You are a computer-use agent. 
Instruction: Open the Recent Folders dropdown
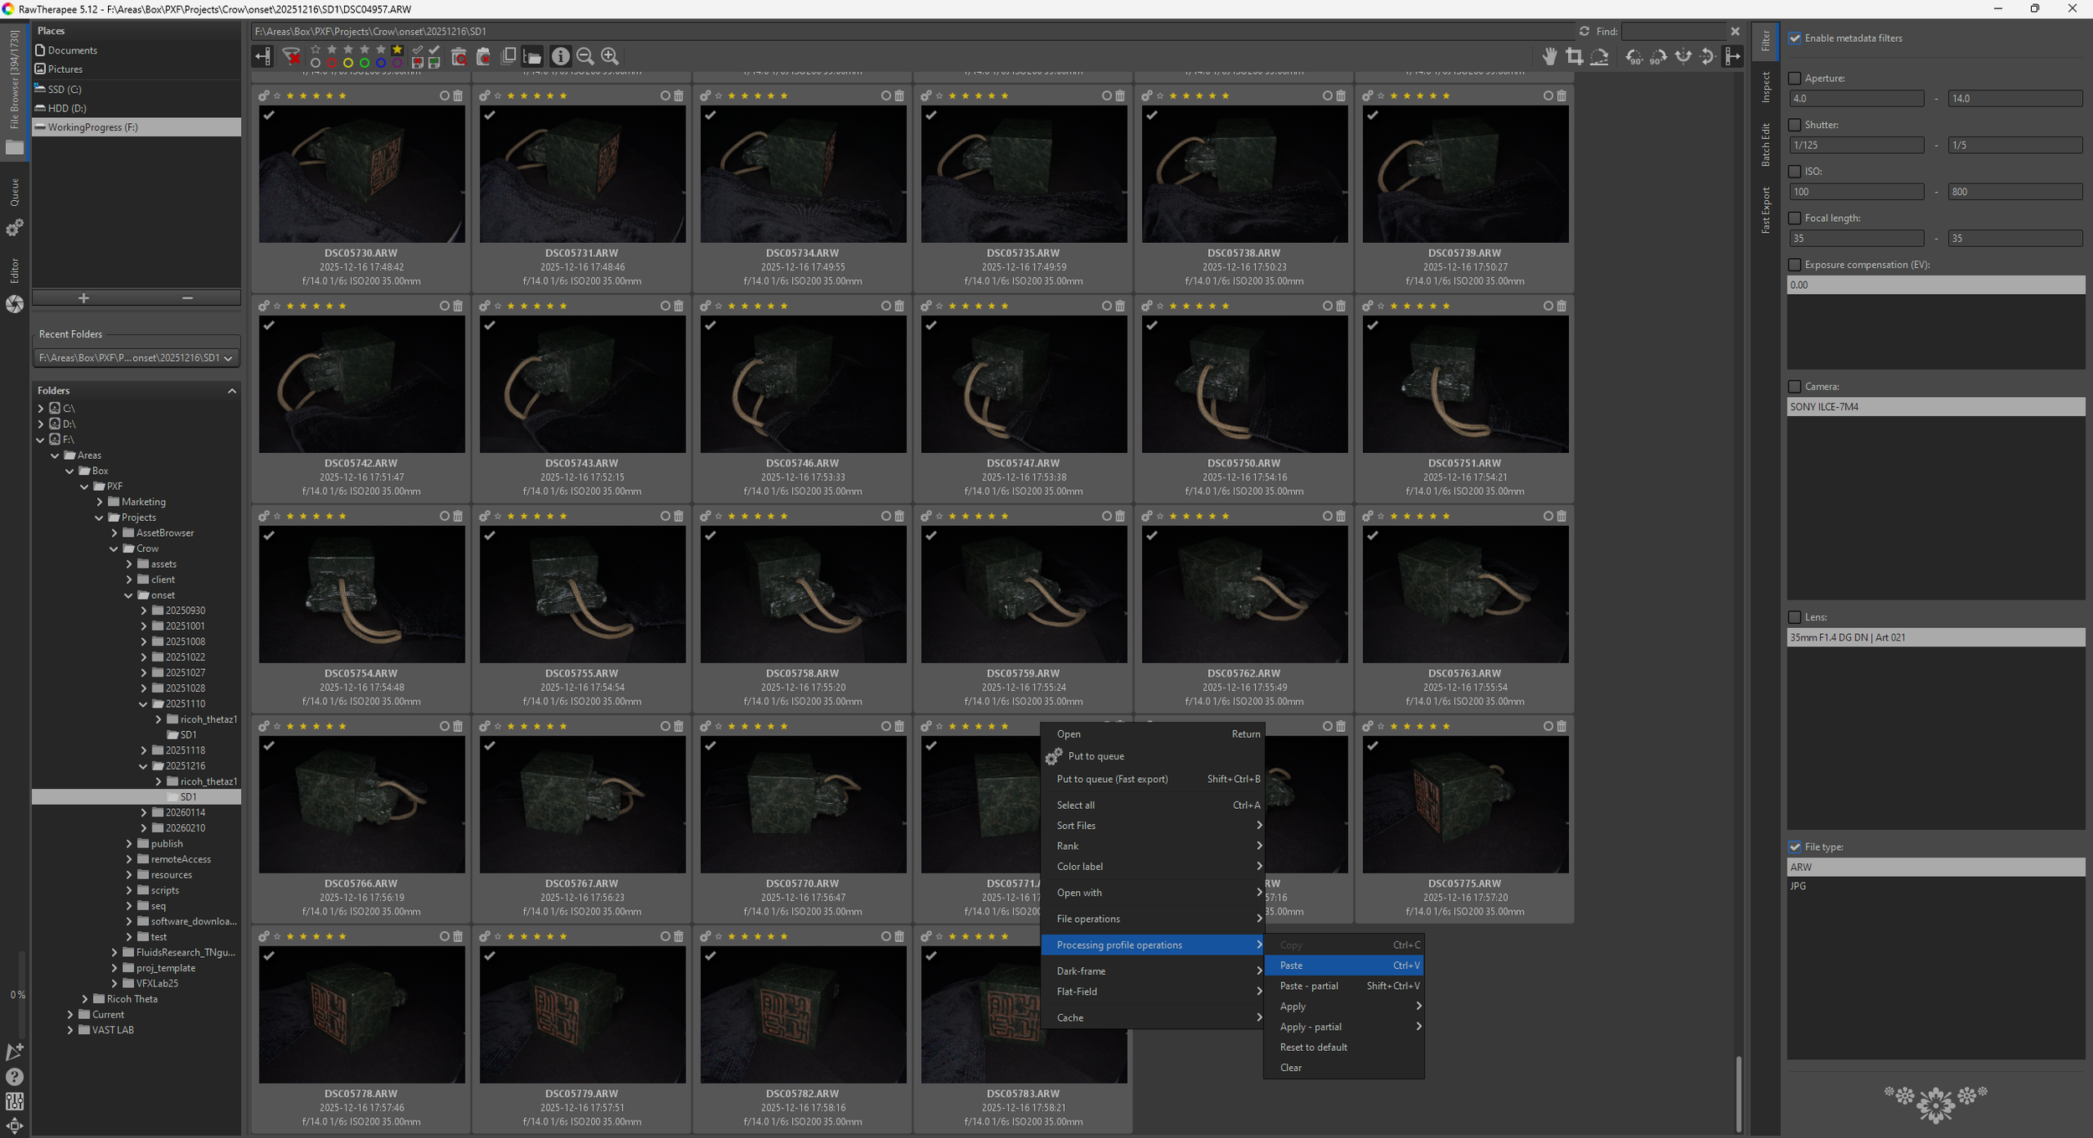click(136, 358)
